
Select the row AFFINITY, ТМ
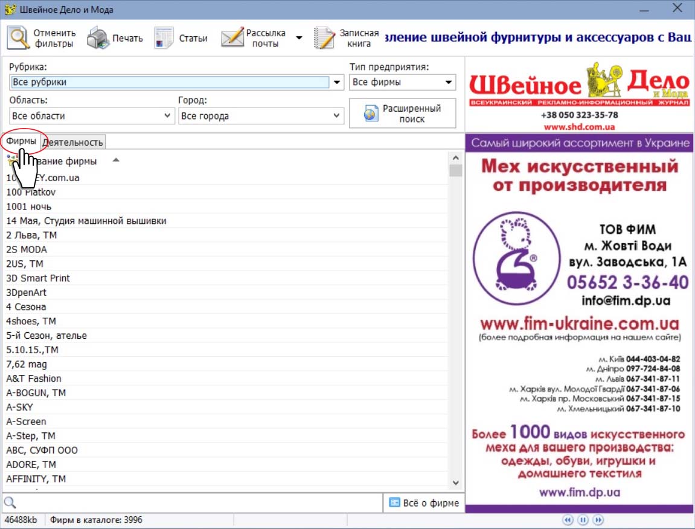[x=226, y=479]
